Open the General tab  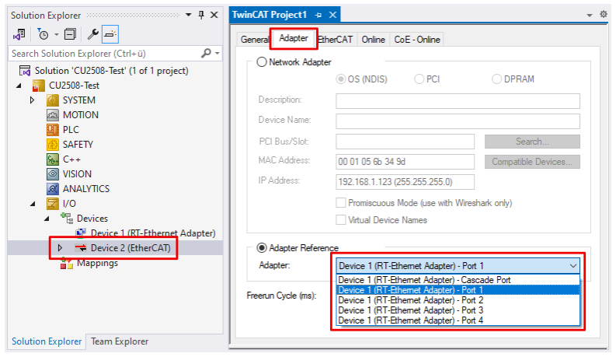click(x=254, y=40)
